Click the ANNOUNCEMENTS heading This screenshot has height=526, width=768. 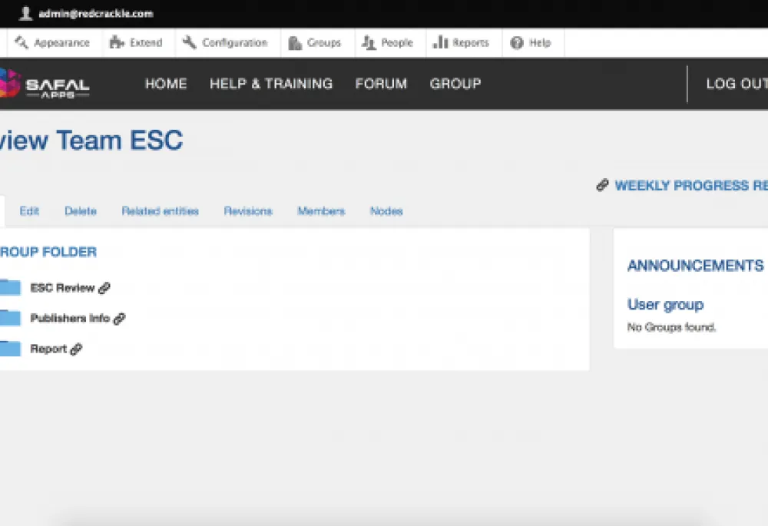(696, 266)
